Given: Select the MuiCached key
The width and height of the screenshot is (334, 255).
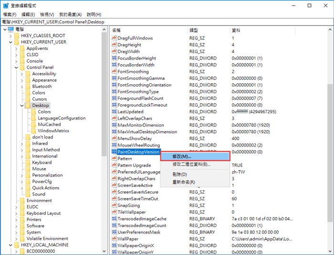Looking at the screenshot, I should (x=49, y=125).
